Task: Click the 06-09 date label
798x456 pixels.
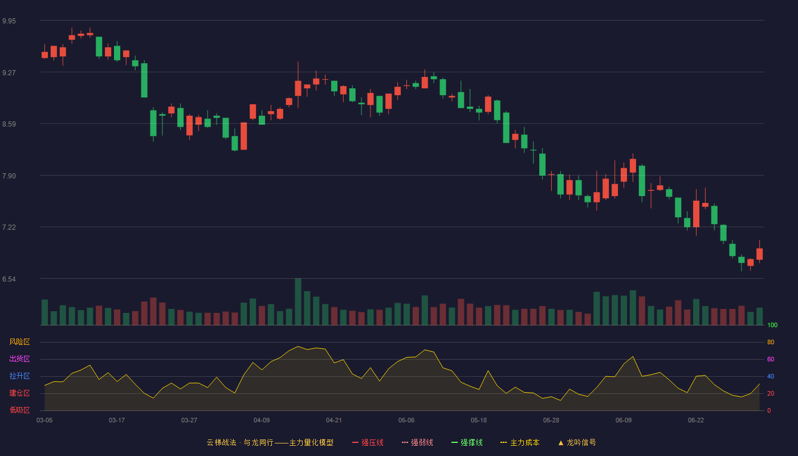Action: (624, 420)
